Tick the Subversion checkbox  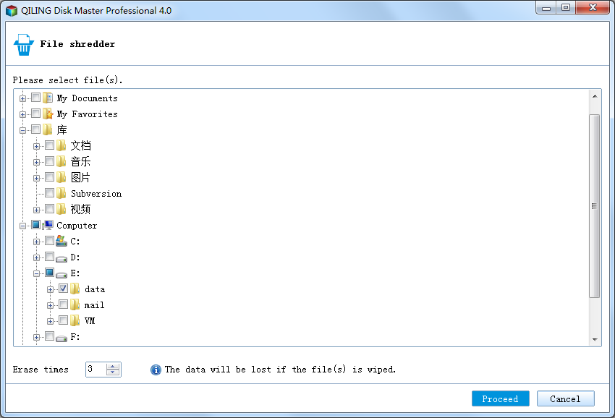49,192
